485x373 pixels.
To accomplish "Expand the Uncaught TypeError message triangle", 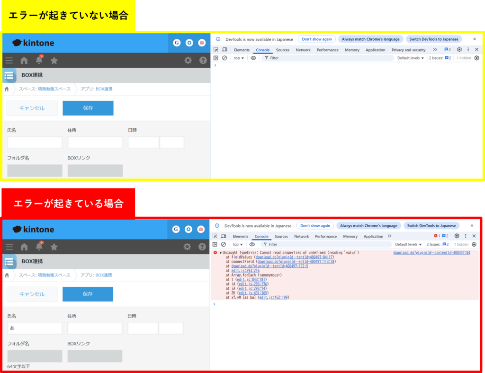I will pyautogui.click(x=221, y=253).
